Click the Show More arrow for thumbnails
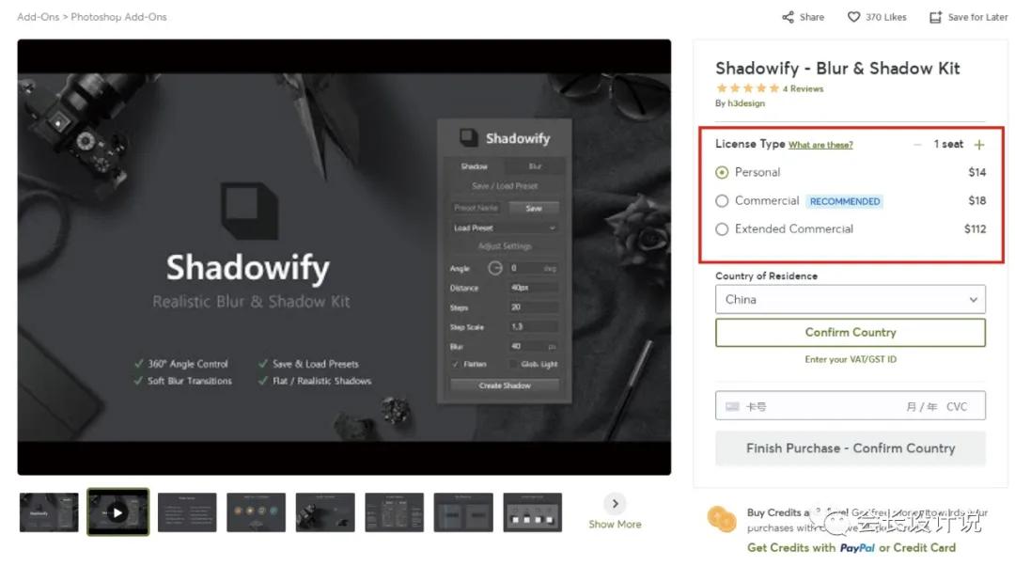This screenshot has width=1015, height=566. click(615, 504)
